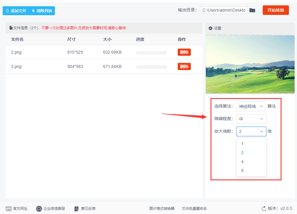Image resolution: width=297 pixels, height=214 pixels.
Task: Click the progress bar for 2.png
Action: (x=151, y=53)
